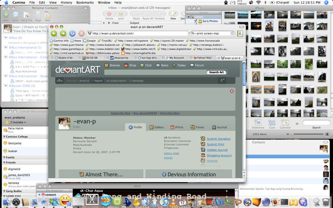Go back with Camino's green back arrow
333x208 pixels.
[54, 33]
